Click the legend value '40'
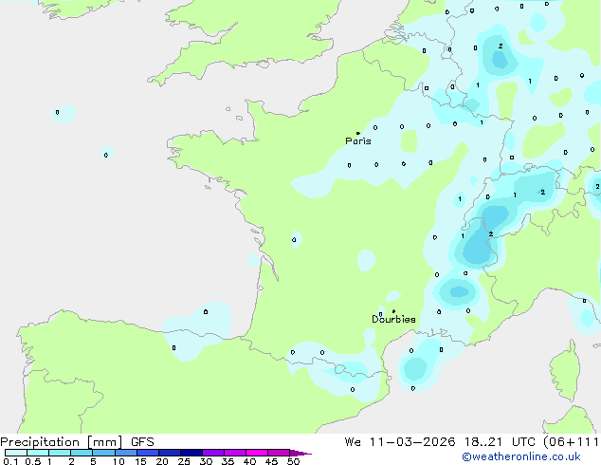 tap(249, 461)
